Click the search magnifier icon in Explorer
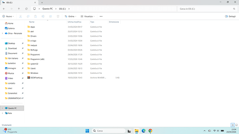The width and height of the screenshot is (239, 134). [x=234, y=9]
